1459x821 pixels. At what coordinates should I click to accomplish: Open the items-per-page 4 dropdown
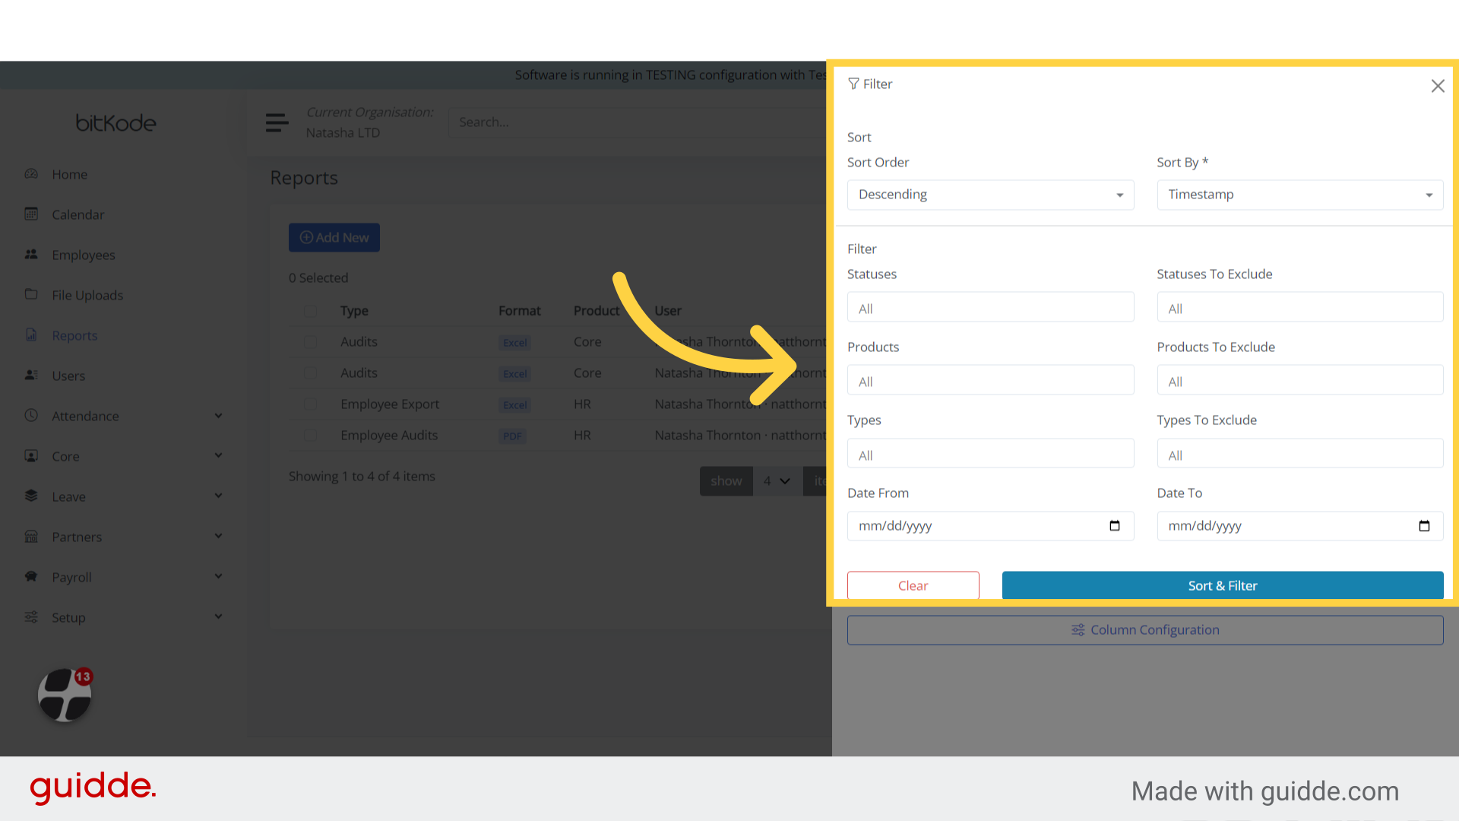point(777,481)
